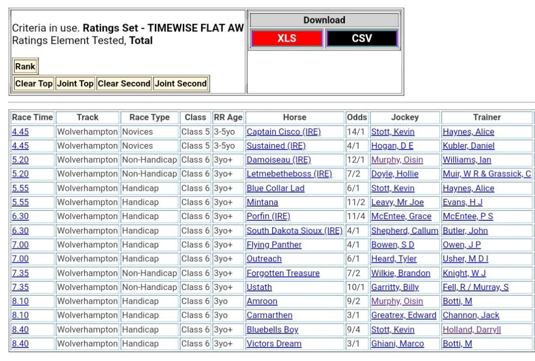
Task: Open the Letmebetheboss (IRE) horse link
Action: coord(289,174)
